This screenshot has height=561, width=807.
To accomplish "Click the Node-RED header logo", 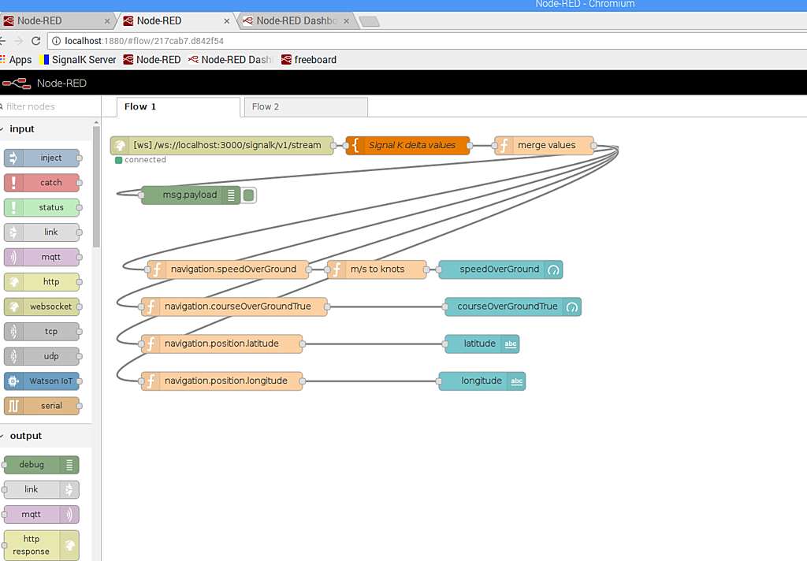I will (44, 83).
